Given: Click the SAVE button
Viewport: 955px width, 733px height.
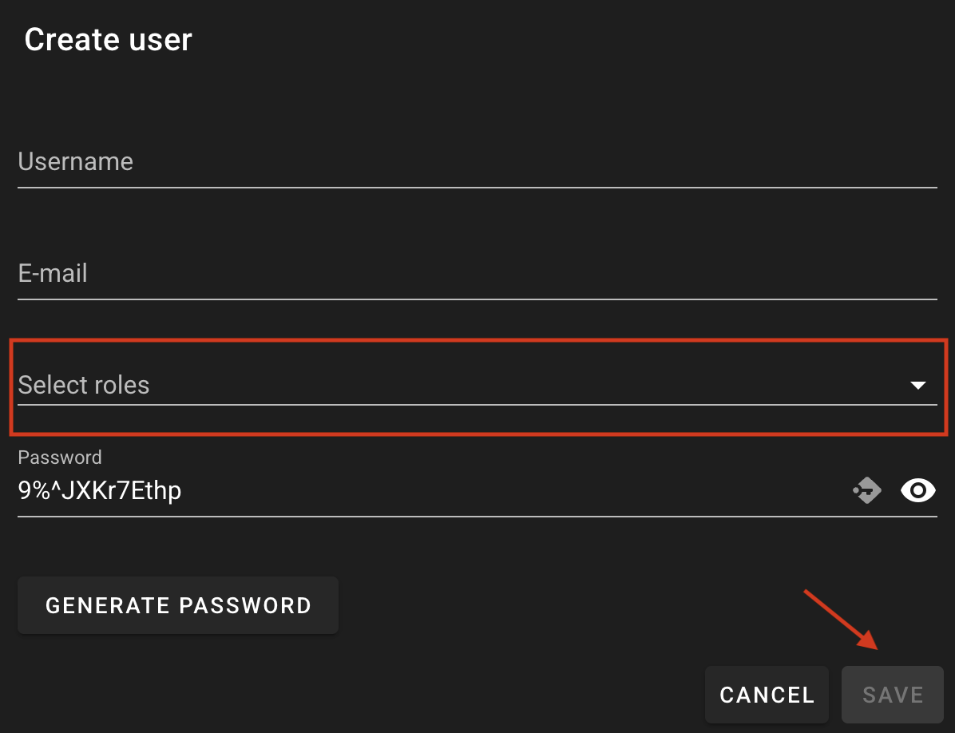Looking at the screenshot, I should tap(893, 695).
